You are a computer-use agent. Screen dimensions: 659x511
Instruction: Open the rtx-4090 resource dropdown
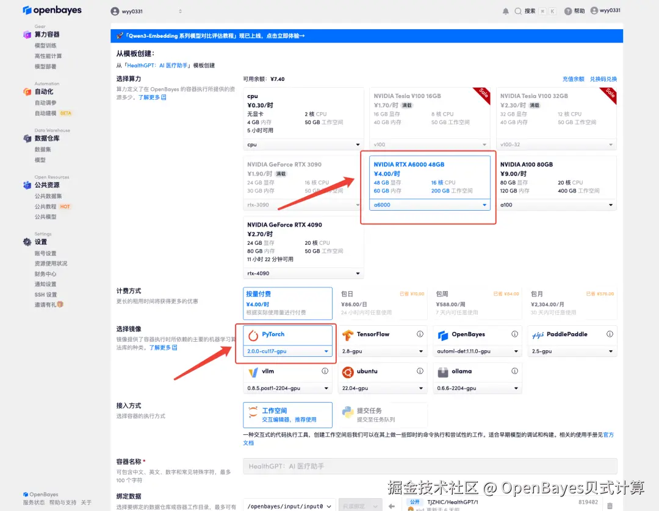pos(303,273)
